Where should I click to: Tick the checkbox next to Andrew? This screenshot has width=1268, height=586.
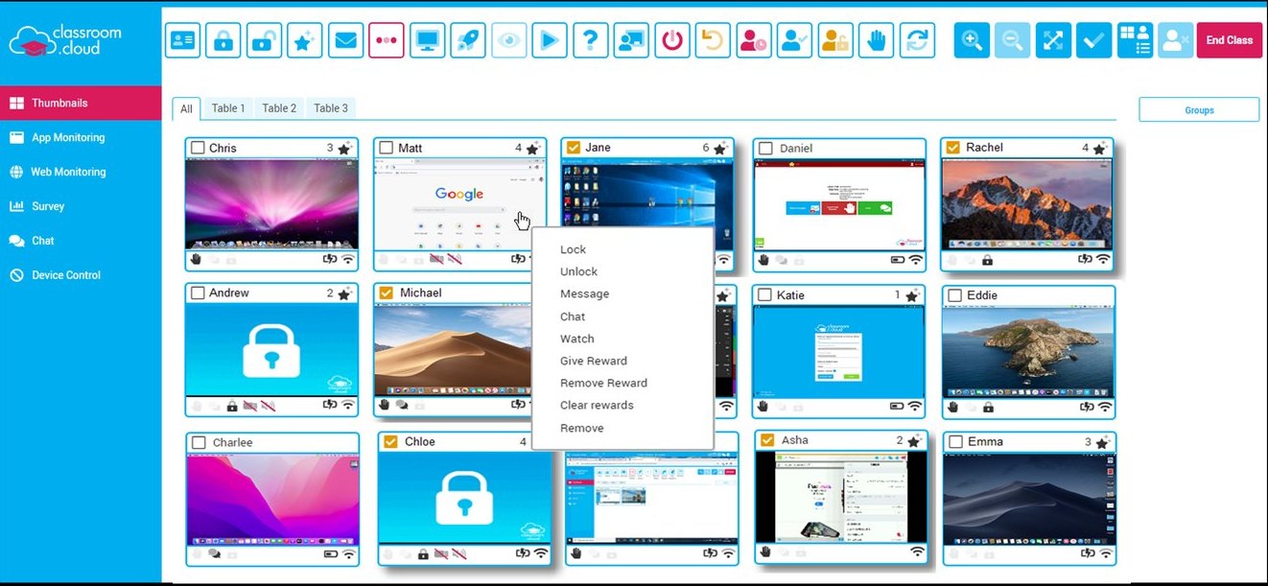pyautogui.click(x=198, y=293)
